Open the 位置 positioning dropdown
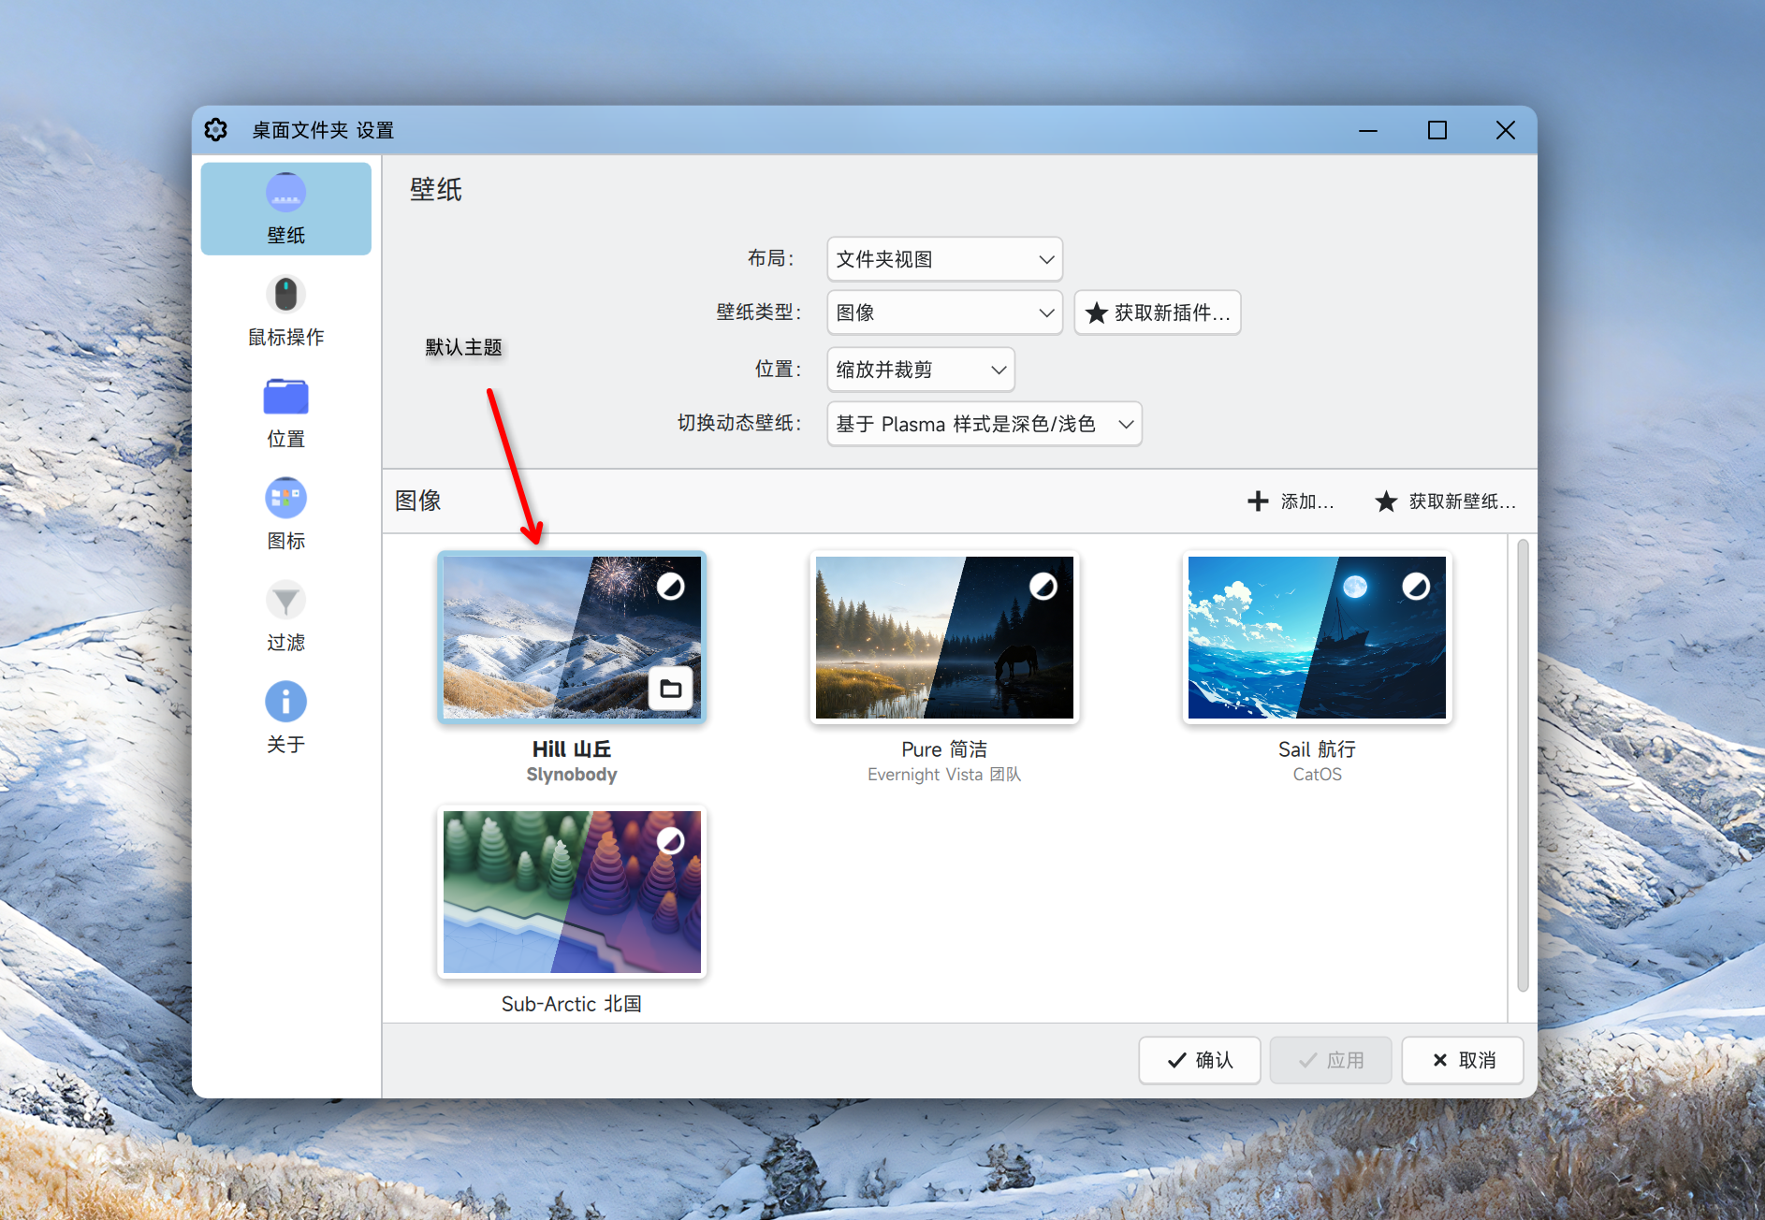This screenshot has height=1220, width=1765. pos(920,369)
